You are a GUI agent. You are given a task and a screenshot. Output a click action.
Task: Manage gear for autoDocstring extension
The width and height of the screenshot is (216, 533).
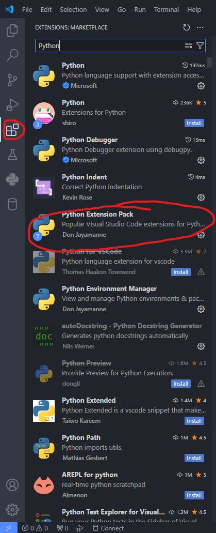[x=201, y=346]
